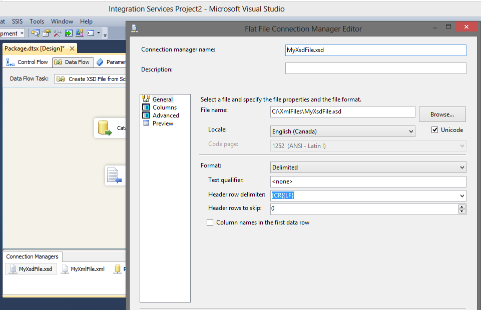Decrease Header rows to skip value
This screenshot has width=481, height=310.
click(462, 211)
